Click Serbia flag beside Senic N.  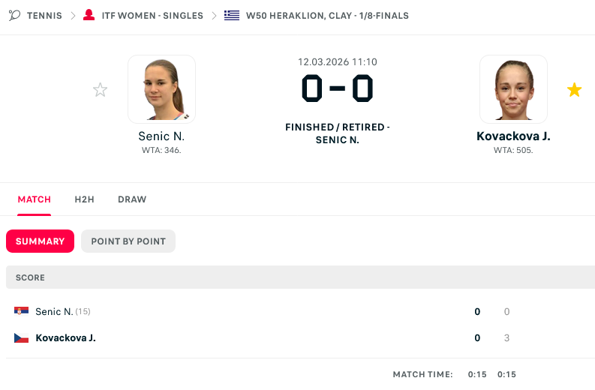pos(21,311)
